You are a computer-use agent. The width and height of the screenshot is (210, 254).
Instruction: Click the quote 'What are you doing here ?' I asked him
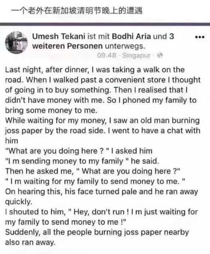pos(79,151)
